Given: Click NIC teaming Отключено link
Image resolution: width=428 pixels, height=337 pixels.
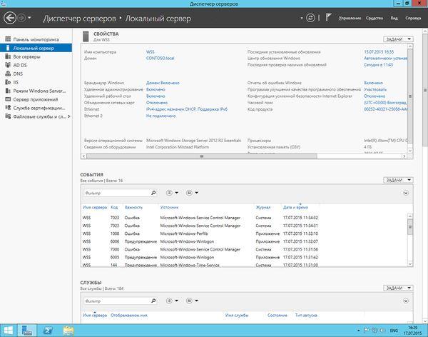Looking at the screenshot, I should pos(157,103).
